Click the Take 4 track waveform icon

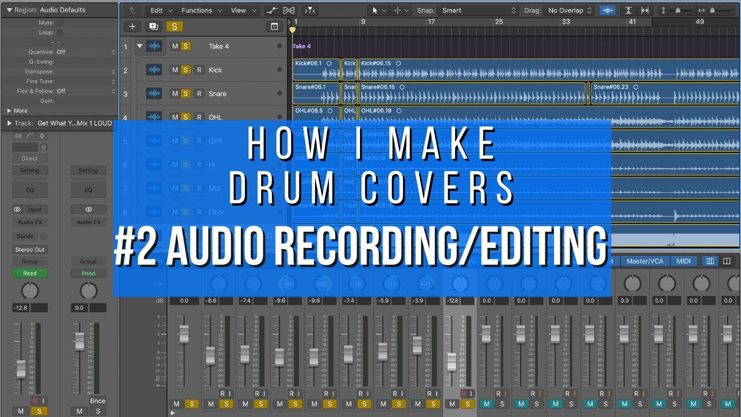153,46
